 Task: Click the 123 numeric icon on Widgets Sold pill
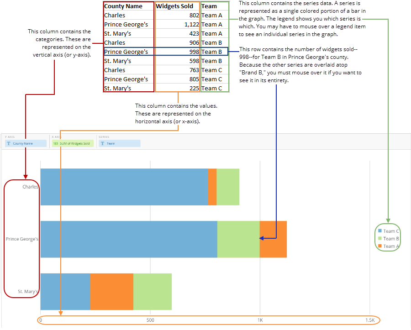56,143
